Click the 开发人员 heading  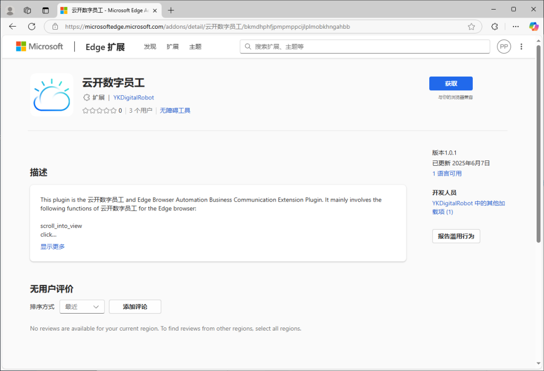444,192
